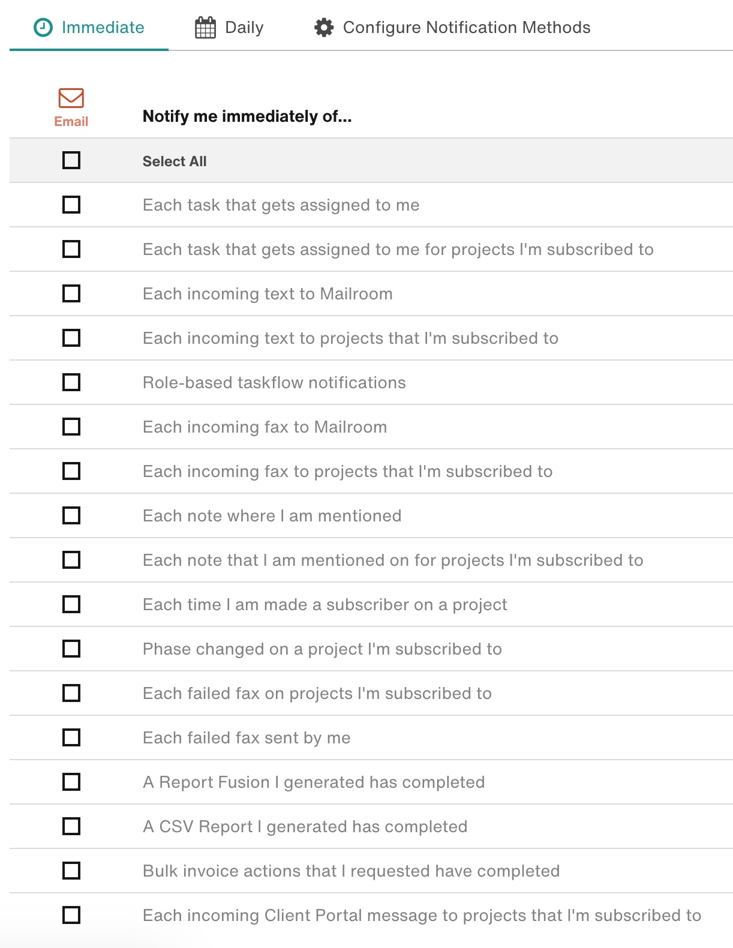Select the Immediate tab label
This screenshot has width=733, height=948.
(x=103, y=28)
